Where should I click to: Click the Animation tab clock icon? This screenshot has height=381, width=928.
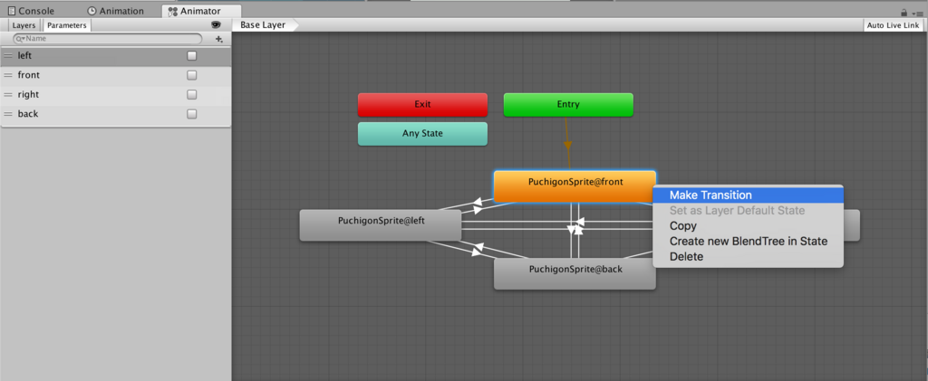point(92,11)
